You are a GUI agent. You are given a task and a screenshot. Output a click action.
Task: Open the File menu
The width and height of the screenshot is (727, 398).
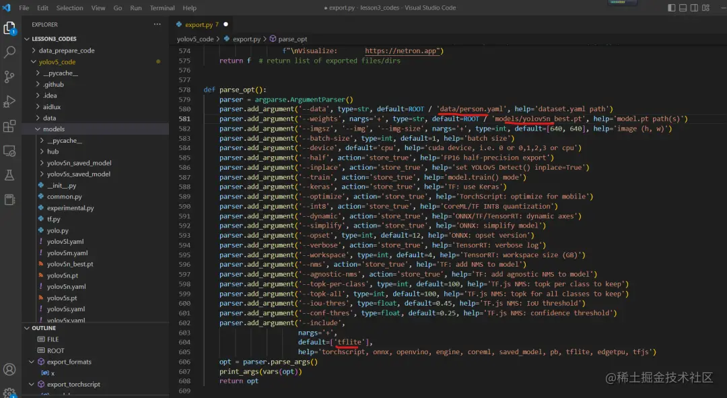point(24,8)
